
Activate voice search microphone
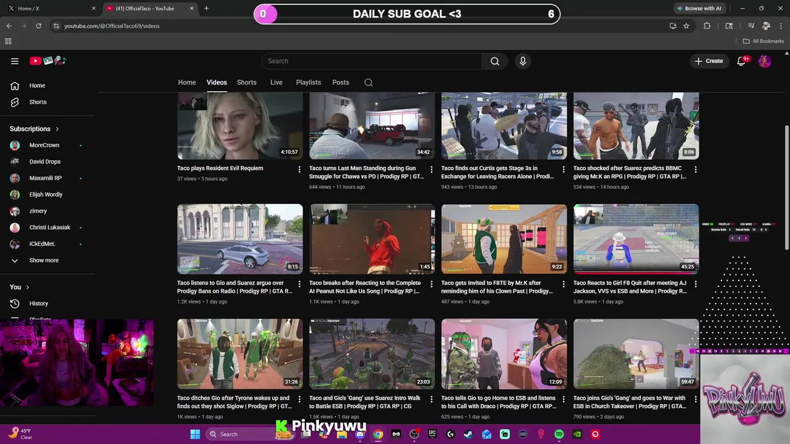(523, 61)
